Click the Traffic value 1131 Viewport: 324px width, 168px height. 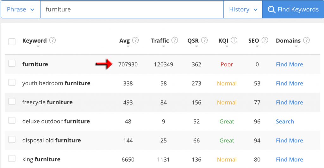tap(164, 159)
